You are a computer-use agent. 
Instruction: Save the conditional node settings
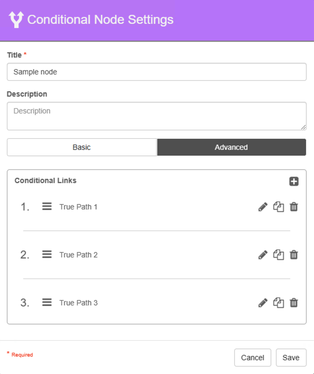[x=291, y=358]
